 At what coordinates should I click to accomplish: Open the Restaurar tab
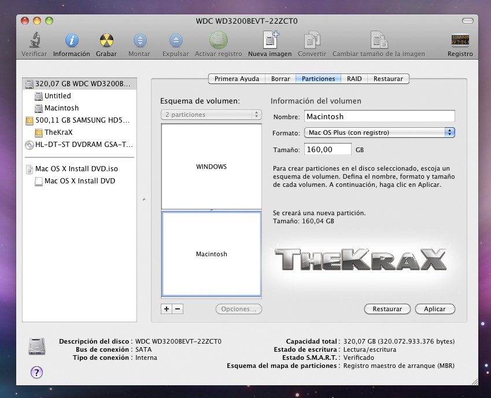coord(388,79)
